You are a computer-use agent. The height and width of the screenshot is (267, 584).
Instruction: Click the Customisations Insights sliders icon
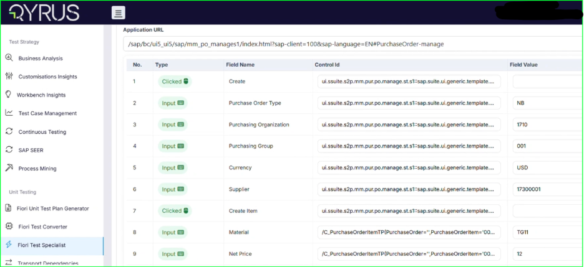[9, 77]
